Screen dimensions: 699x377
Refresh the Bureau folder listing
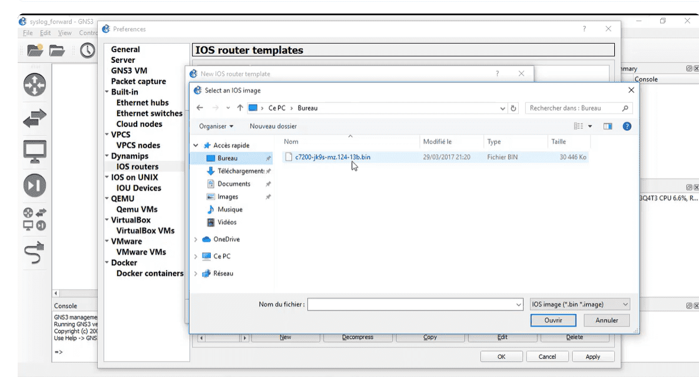pos(514,108)
